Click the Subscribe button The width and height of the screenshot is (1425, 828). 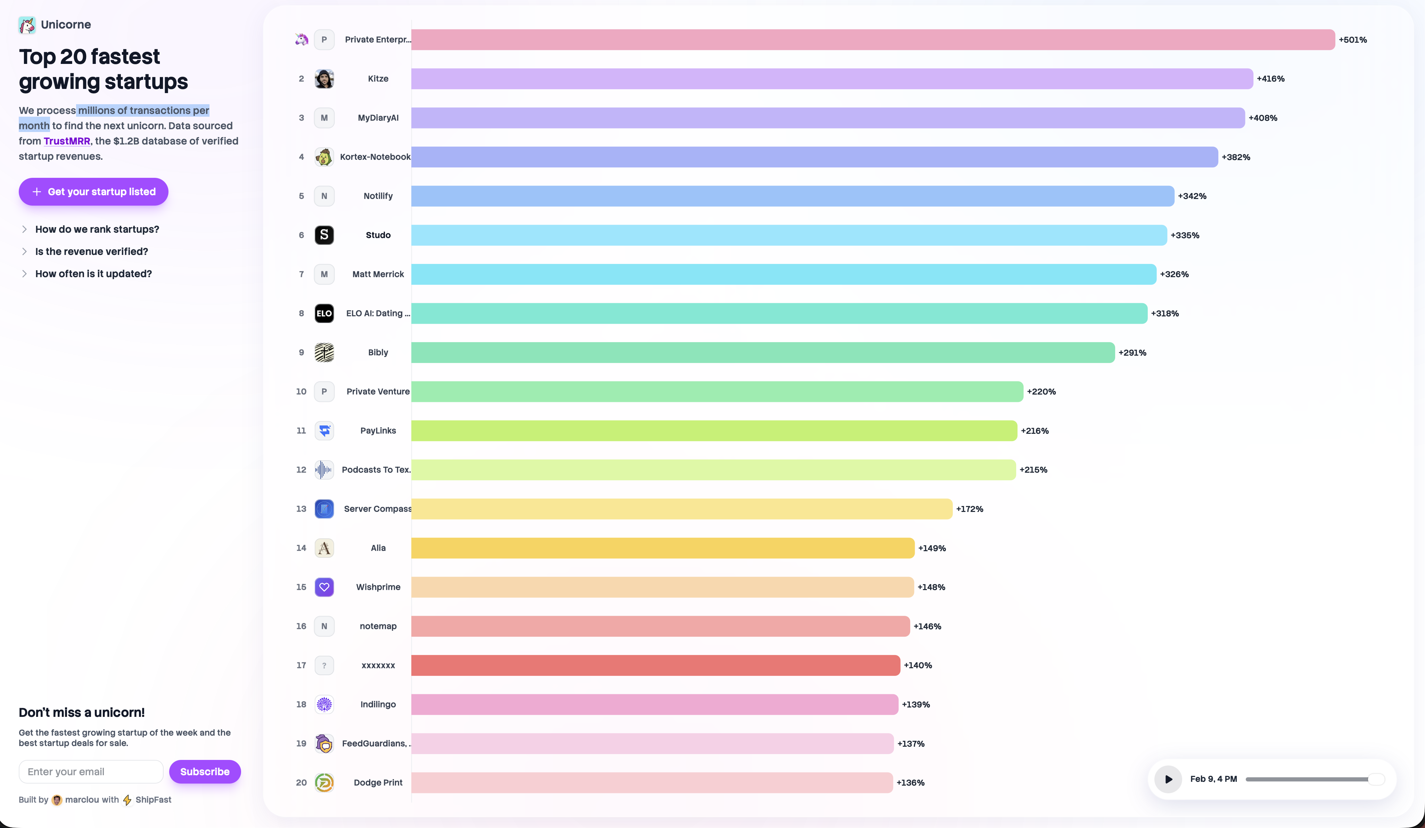coord(205,771)
